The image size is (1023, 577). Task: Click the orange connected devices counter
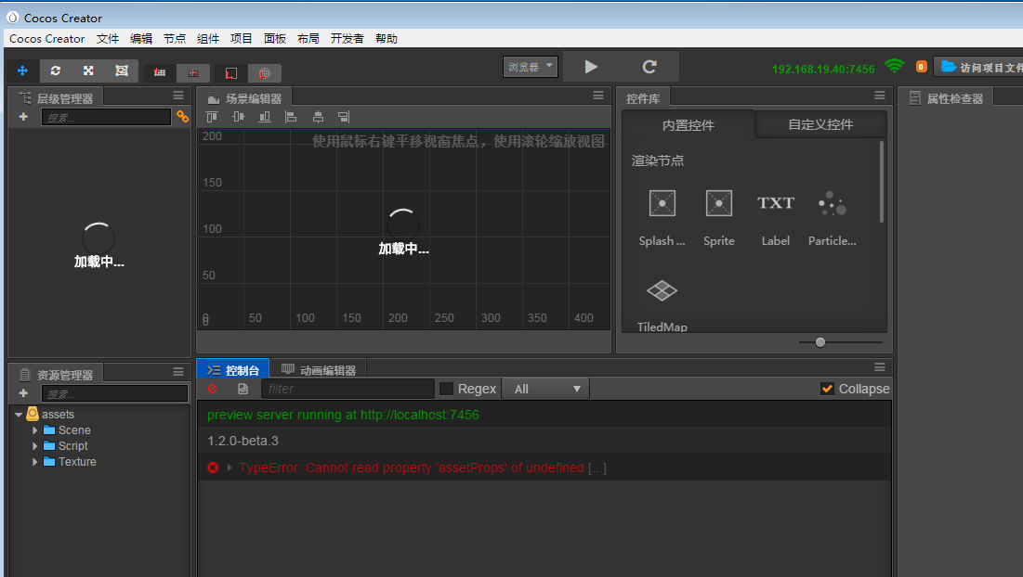(x=921, y=67)
